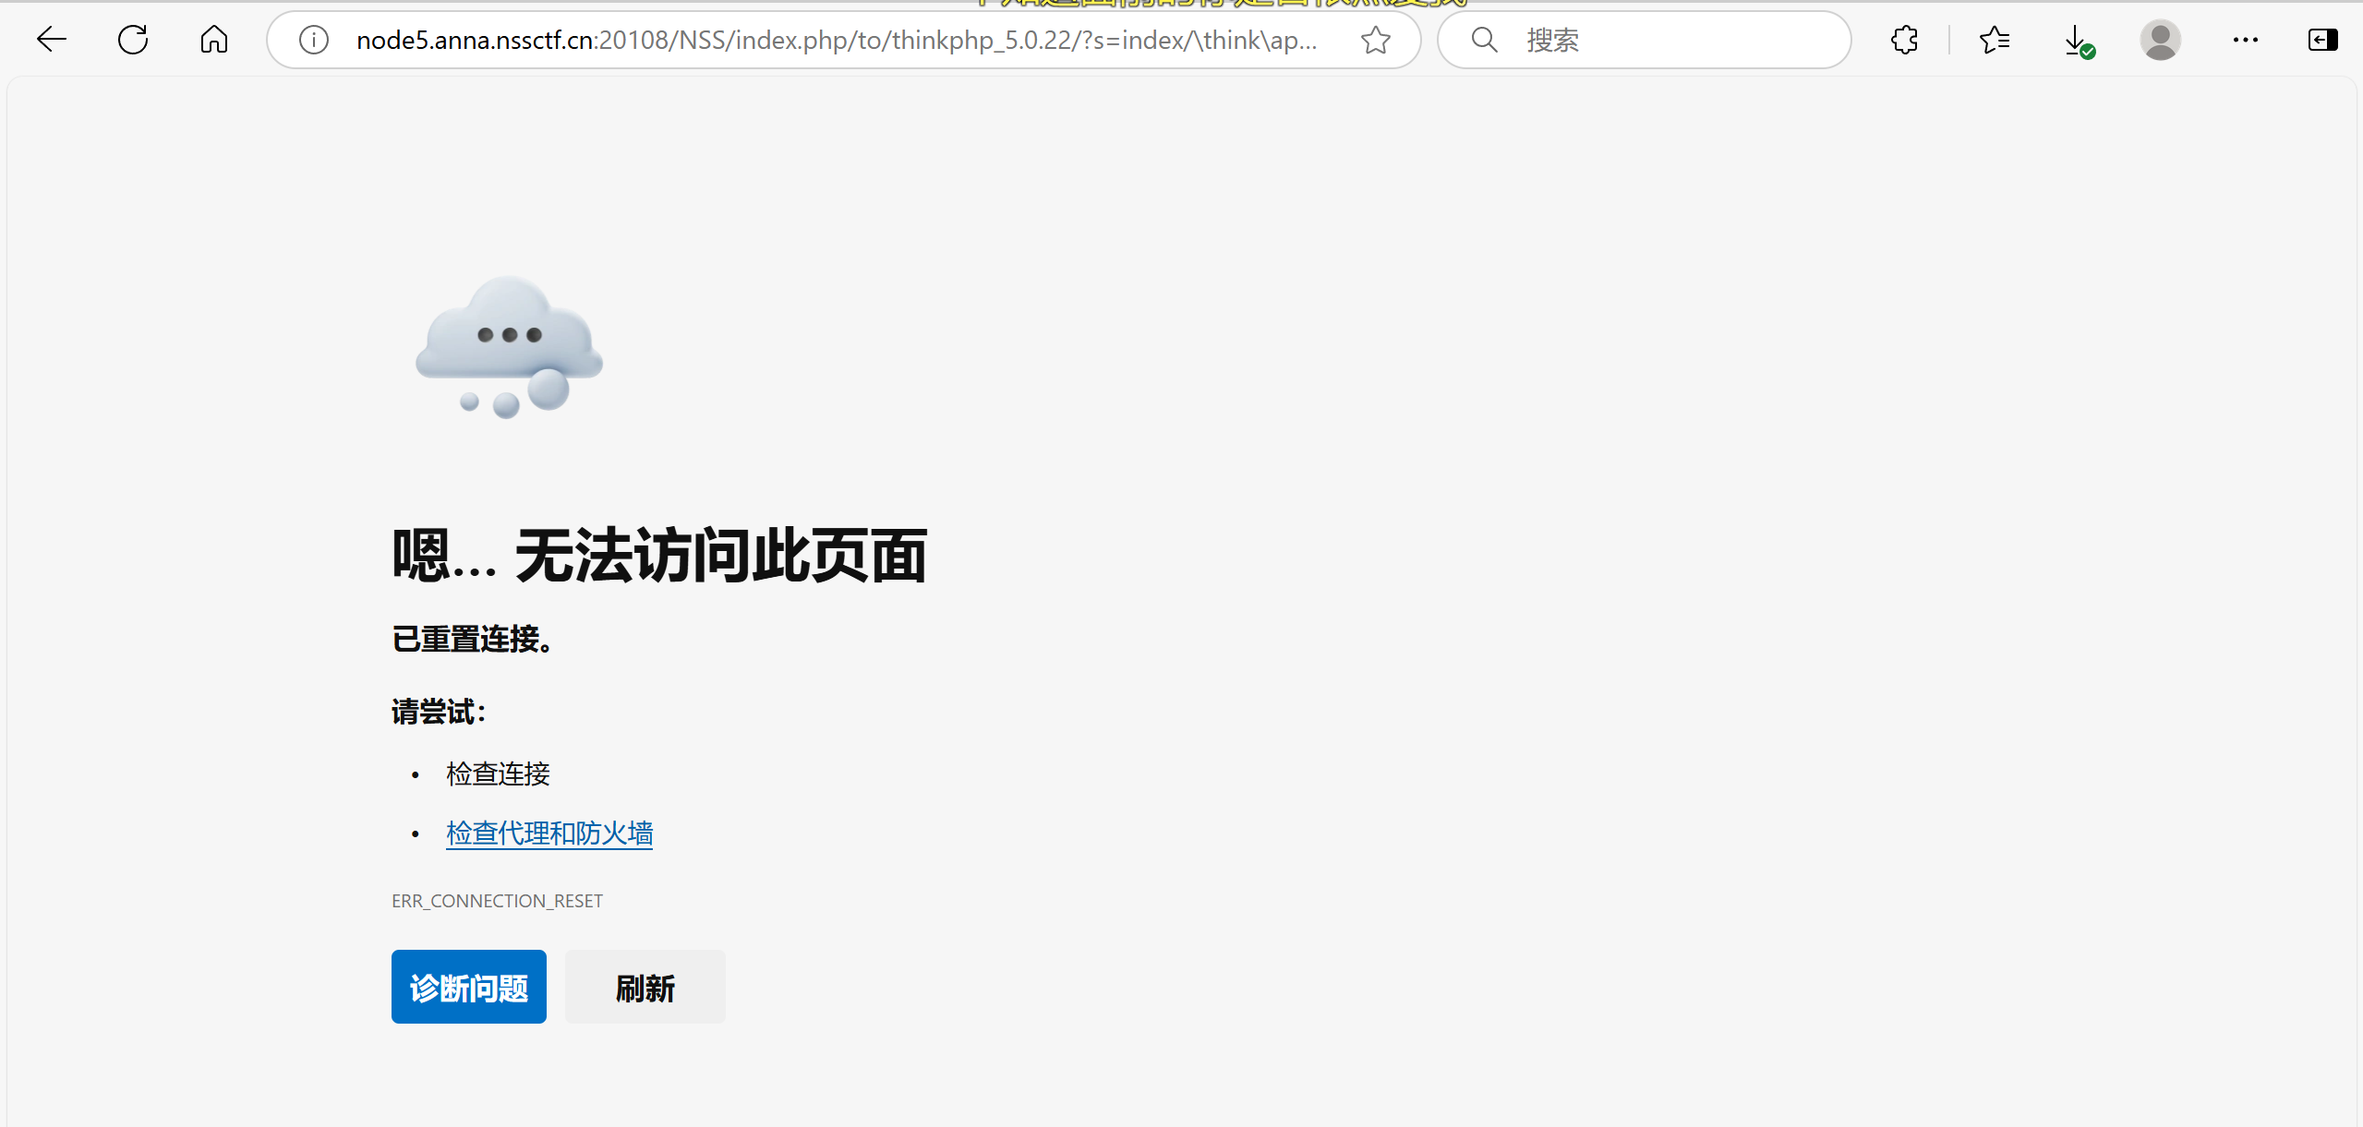Screen dimensions: 2363x1127
Task: Toggle the sidebar panel icon
Action: 2322,40
